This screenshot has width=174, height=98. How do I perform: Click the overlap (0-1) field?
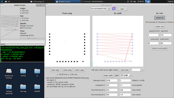(112, 85)
